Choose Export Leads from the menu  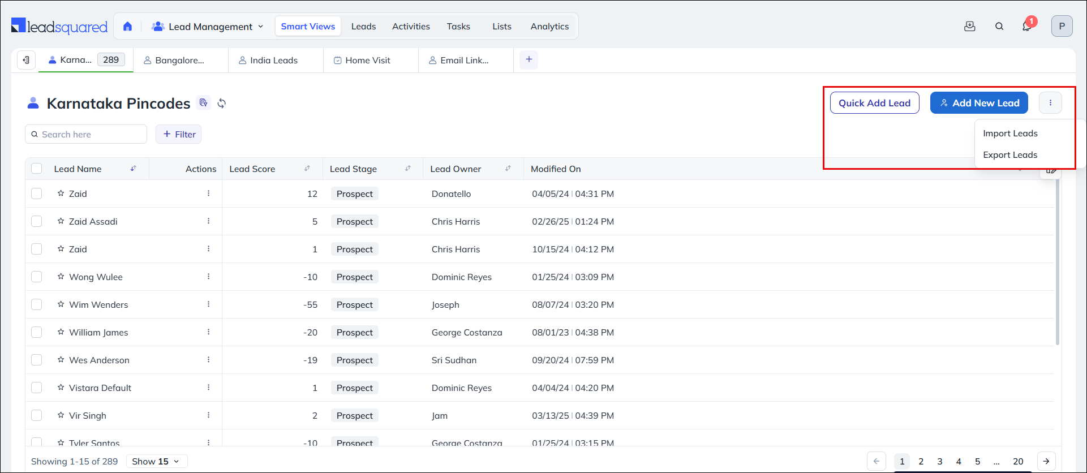[x=1010, y=155]
